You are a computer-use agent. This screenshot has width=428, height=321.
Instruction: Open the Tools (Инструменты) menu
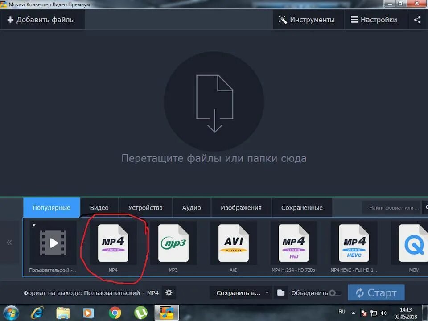[x=307, y=20]
